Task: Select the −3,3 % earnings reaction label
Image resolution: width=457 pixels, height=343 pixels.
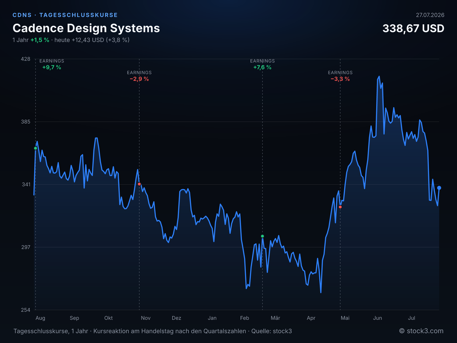Action: point(340,79)
